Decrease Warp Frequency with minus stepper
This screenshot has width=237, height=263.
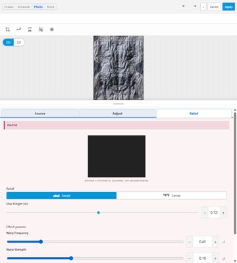pyautogui.click(x=190, y=242)
